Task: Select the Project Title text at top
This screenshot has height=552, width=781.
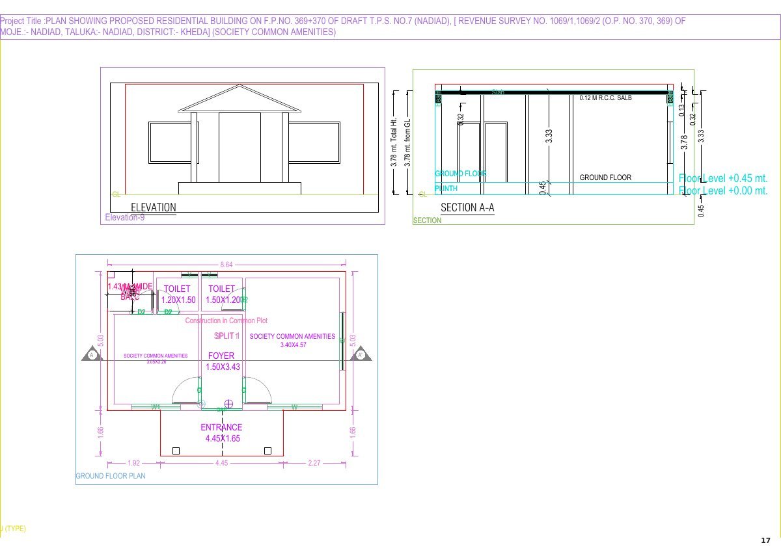Action: (x=343, y=27)
